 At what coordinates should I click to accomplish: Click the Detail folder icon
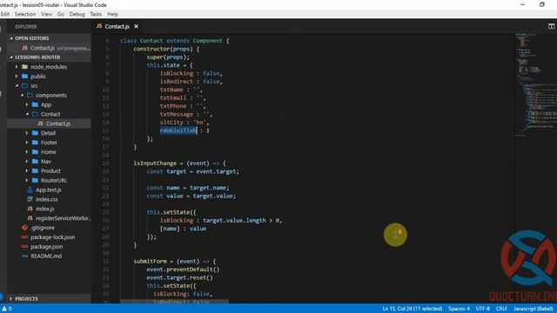coord(35,133)
